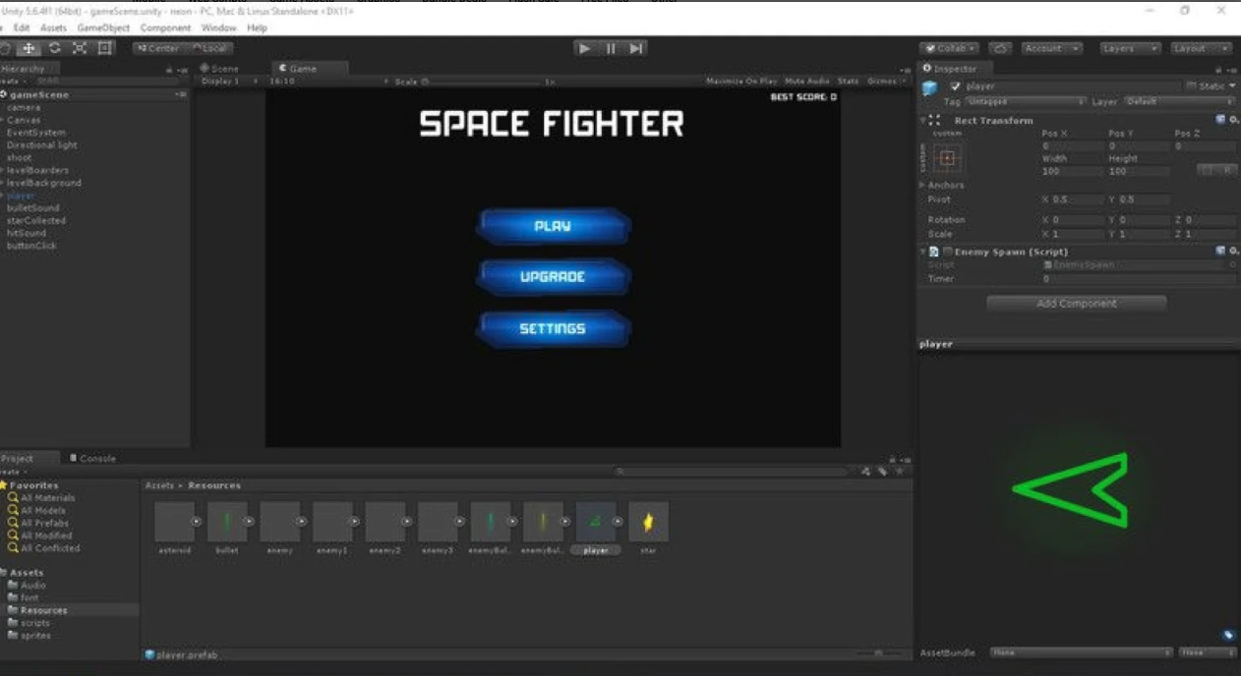
Task: Open the All Prefabs favorite search
Action: 38,523
